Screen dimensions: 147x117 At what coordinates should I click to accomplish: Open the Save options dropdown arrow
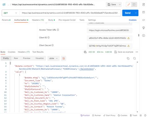pyautogui.click(x=120, y=5)
